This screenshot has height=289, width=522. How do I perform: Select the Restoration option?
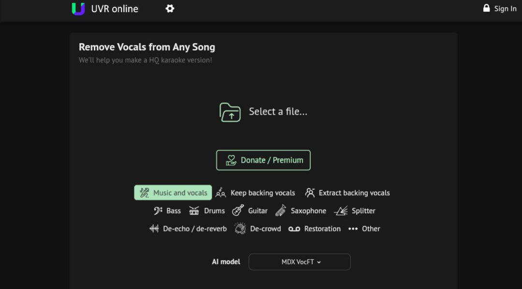pos(315,228)
